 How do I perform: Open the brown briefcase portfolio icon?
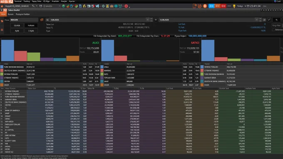[112, 6]
